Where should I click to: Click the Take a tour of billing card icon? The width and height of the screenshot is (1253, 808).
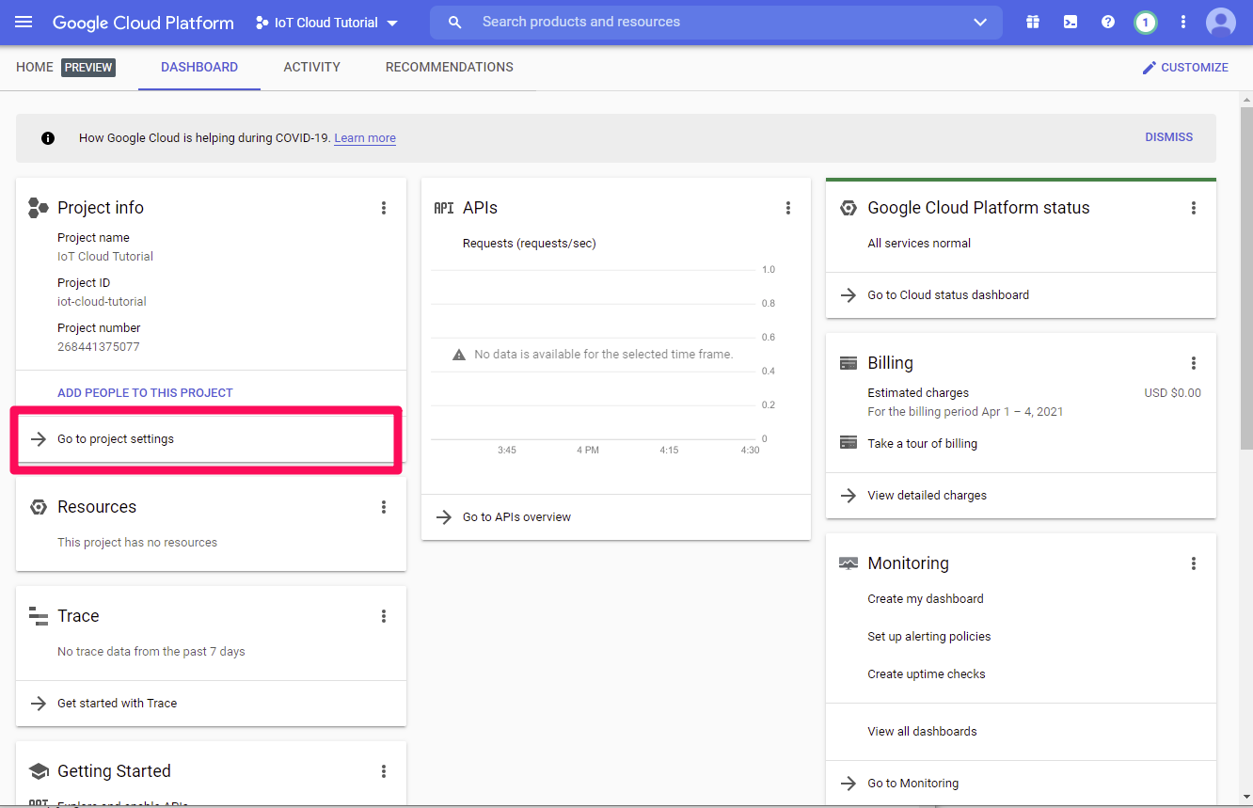[x=849, y=442]
